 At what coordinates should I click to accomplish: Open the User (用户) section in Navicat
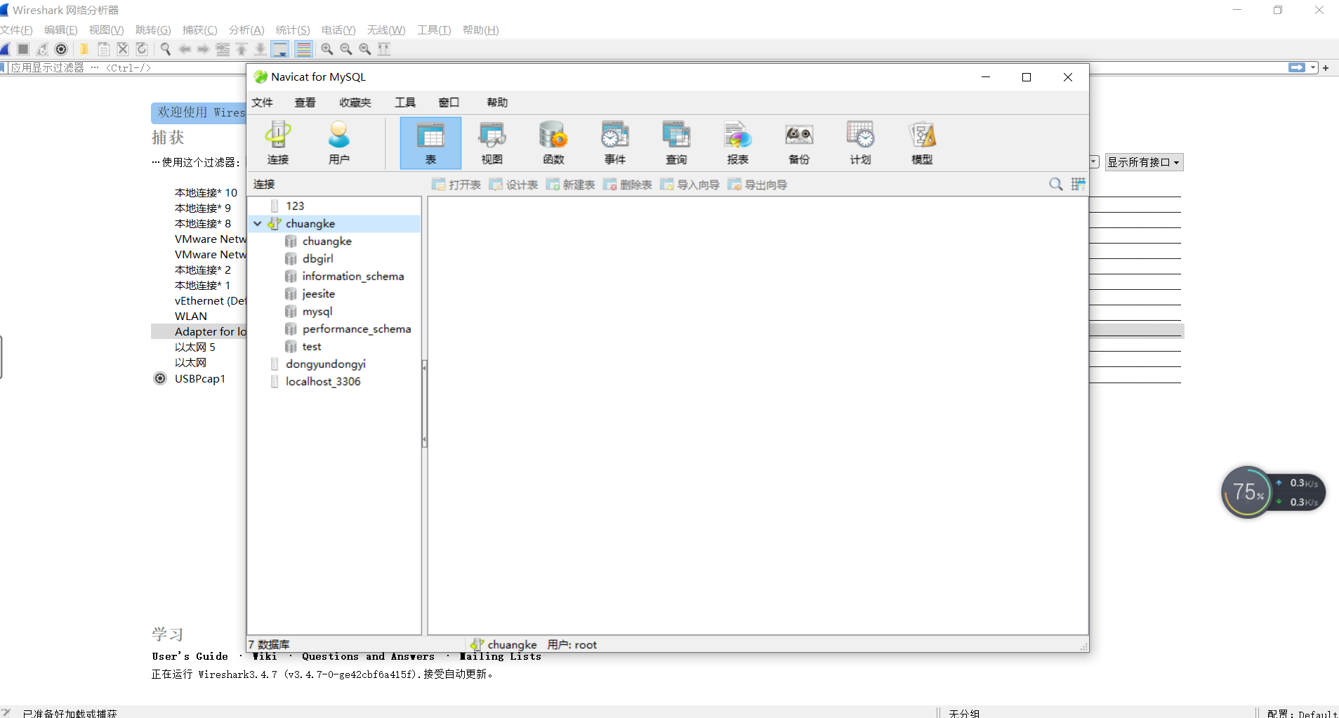click(x=339, y=143)
